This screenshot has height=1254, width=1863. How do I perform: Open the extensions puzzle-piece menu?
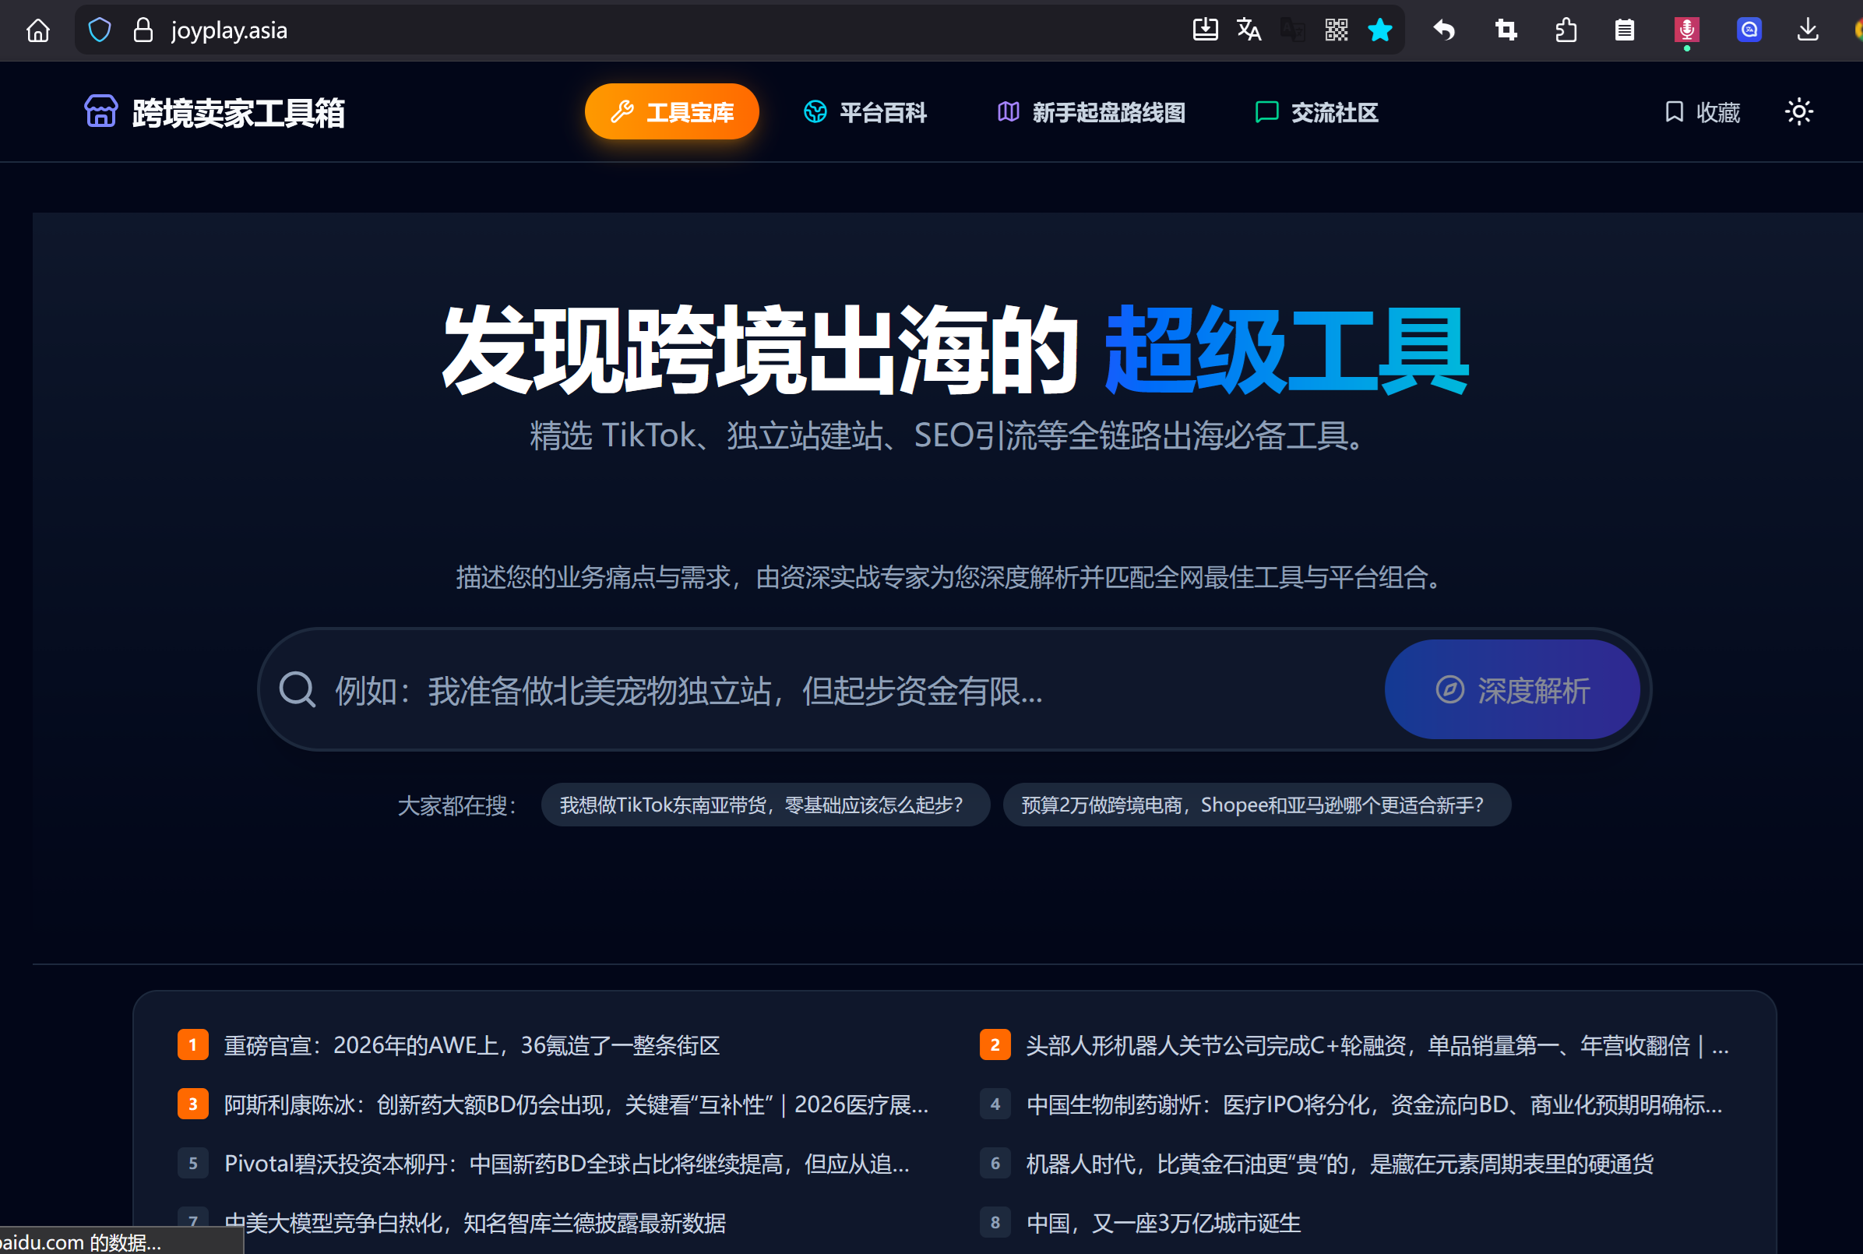tap(1566, 30)
